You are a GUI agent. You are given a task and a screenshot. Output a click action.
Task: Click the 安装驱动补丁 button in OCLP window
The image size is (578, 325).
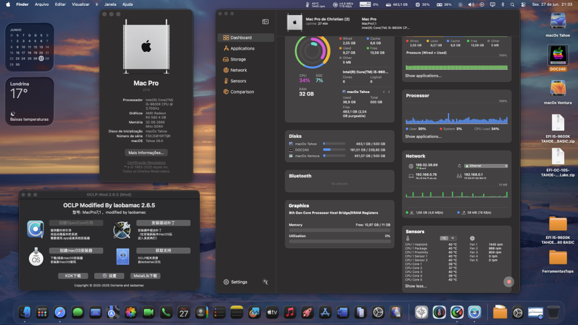click(x=164, y=223)
